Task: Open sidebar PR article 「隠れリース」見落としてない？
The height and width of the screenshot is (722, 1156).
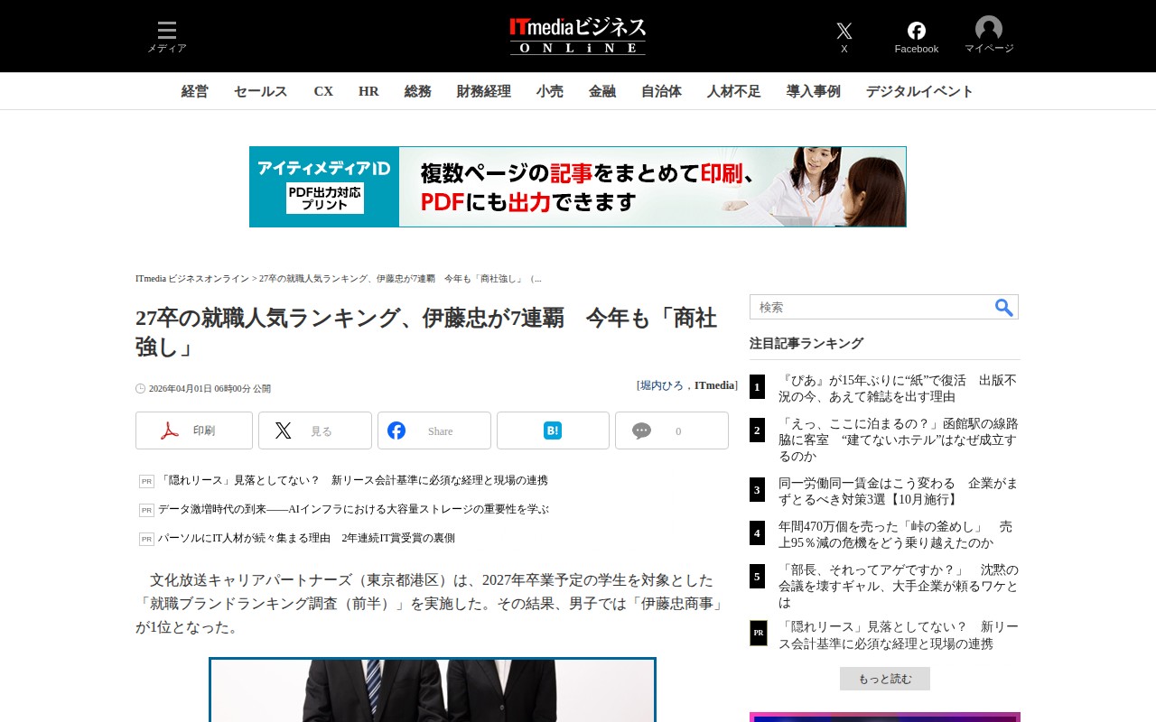Action: click(899, 635)
